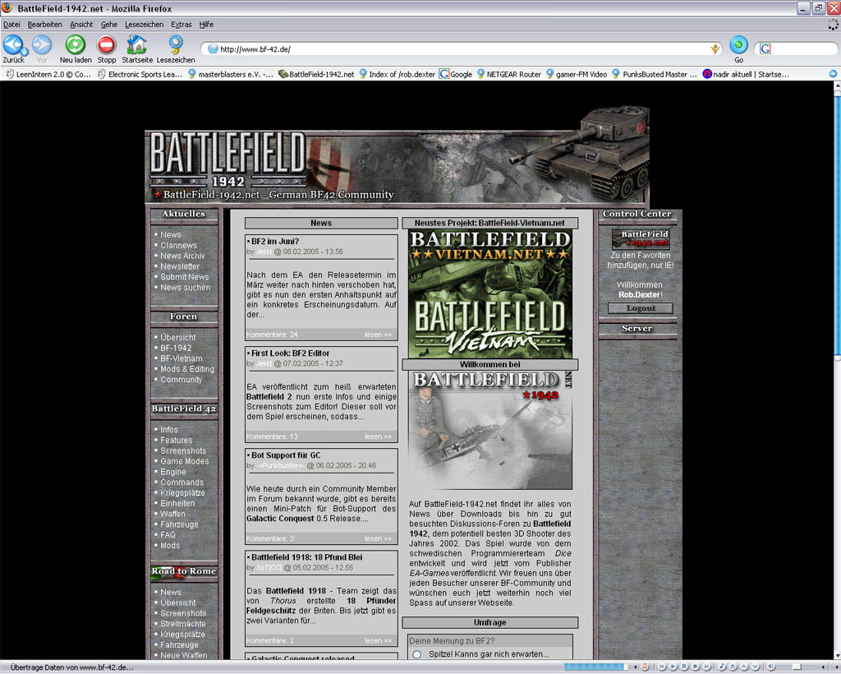
Task: Open the Kriegsplätze link under BattleField 42
Action: point(182,492)
